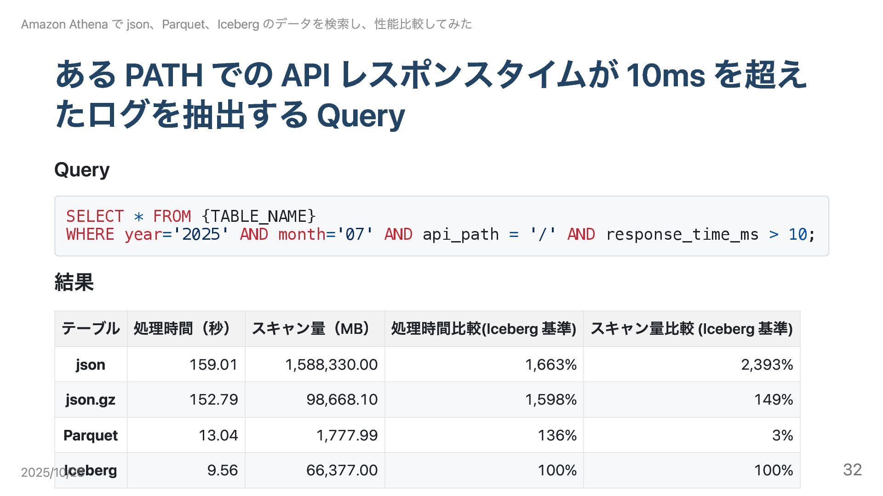Click the 159.01 processing time cell
This screenshot has height=496, width=883.
(x=213, y=365)
